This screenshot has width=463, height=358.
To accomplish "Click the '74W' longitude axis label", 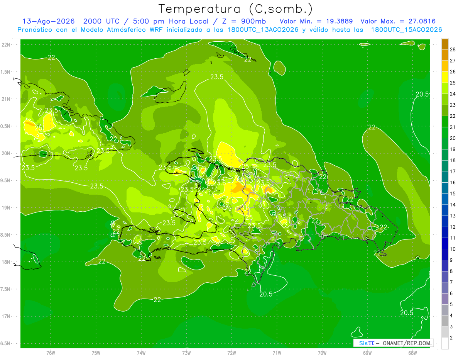I will coord(141,353).
